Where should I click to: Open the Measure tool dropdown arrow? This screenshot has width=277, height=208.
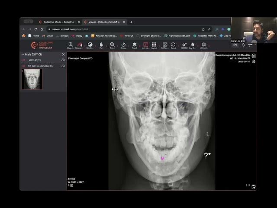click(84, 46)
